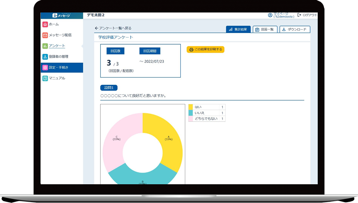Click the settings icon for 設定・手続き
Image resolution: width=358 pixels, height=203 pixels.
(45, 68)
